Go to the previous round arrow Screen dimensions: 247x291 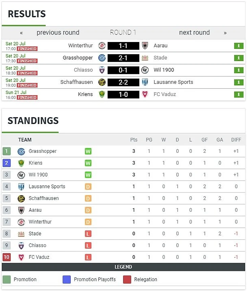(x=22, y=33)
